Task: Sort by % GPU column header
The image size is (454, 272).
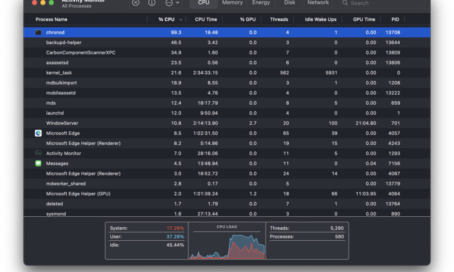Action: point(248,19)
